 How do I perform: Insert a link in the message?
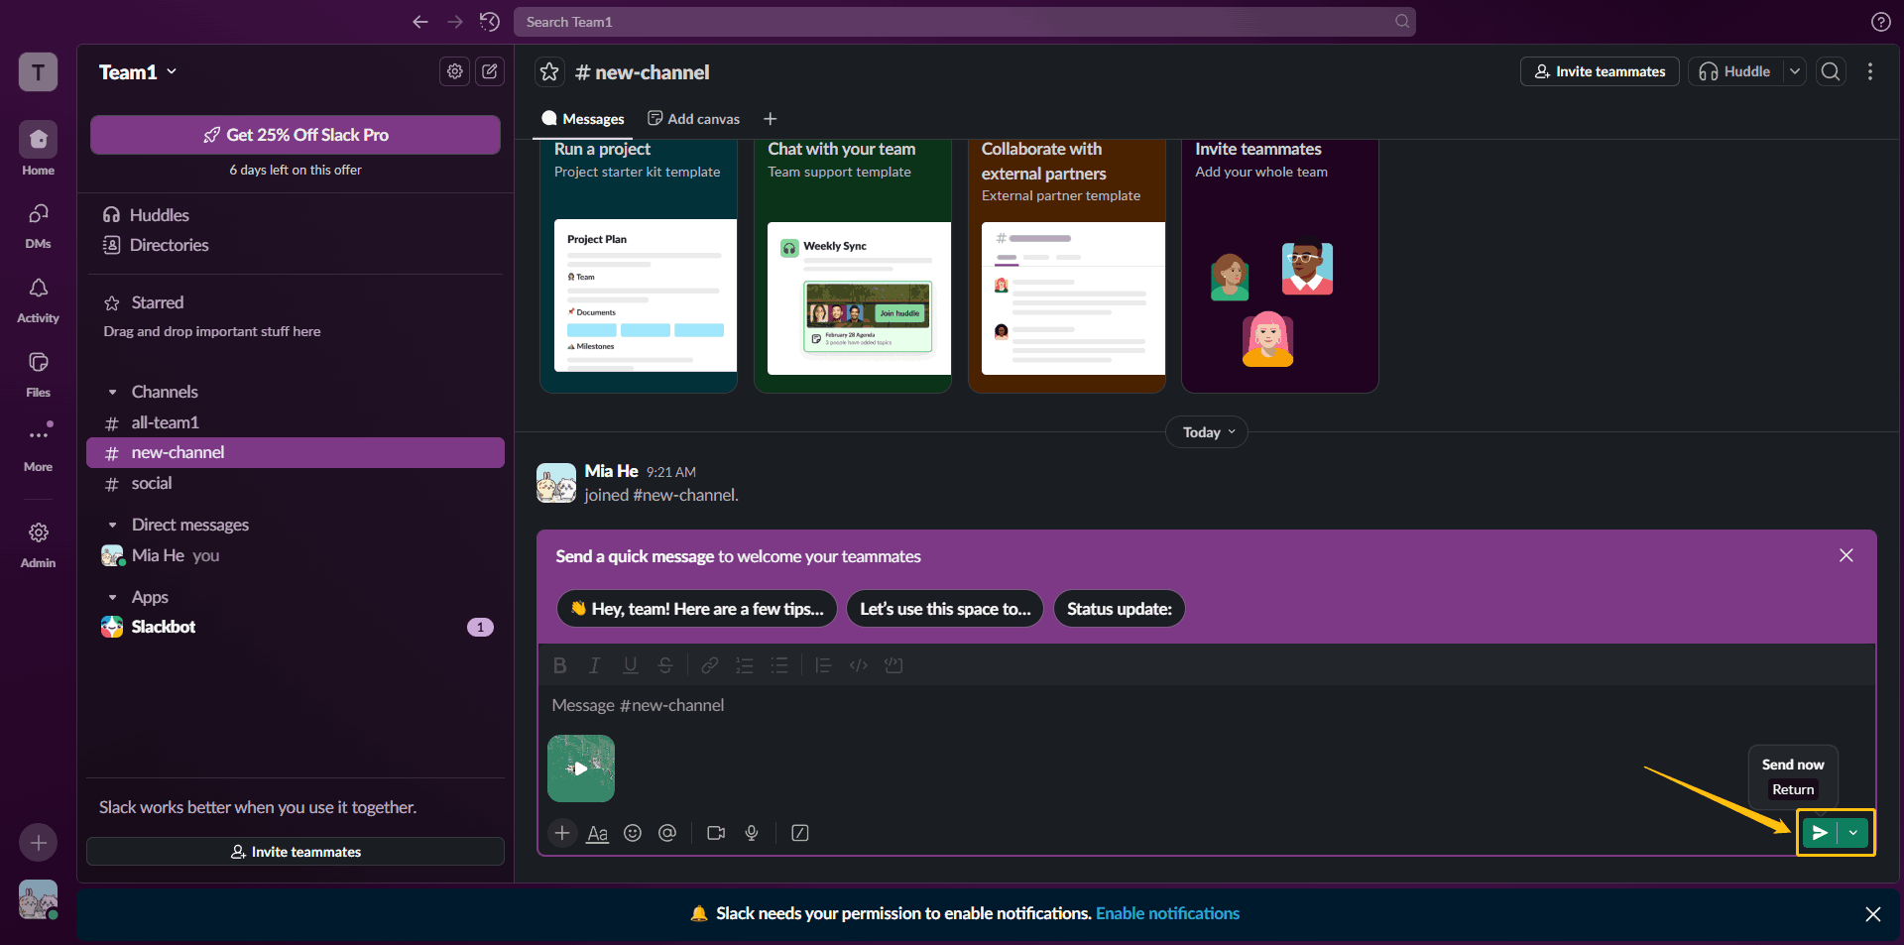710,665
